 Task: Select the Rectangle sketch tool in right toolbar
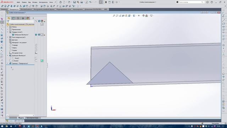pos(223,24)
